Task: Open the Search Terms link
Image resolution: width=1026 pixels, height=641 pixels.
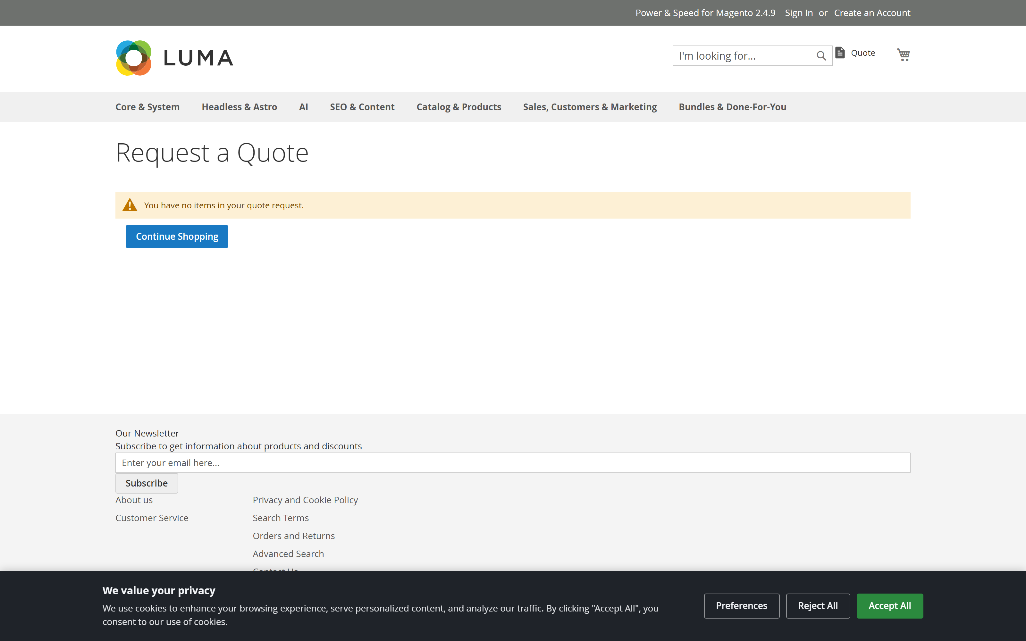Action: pyautogui.click(x=281, y=518)
